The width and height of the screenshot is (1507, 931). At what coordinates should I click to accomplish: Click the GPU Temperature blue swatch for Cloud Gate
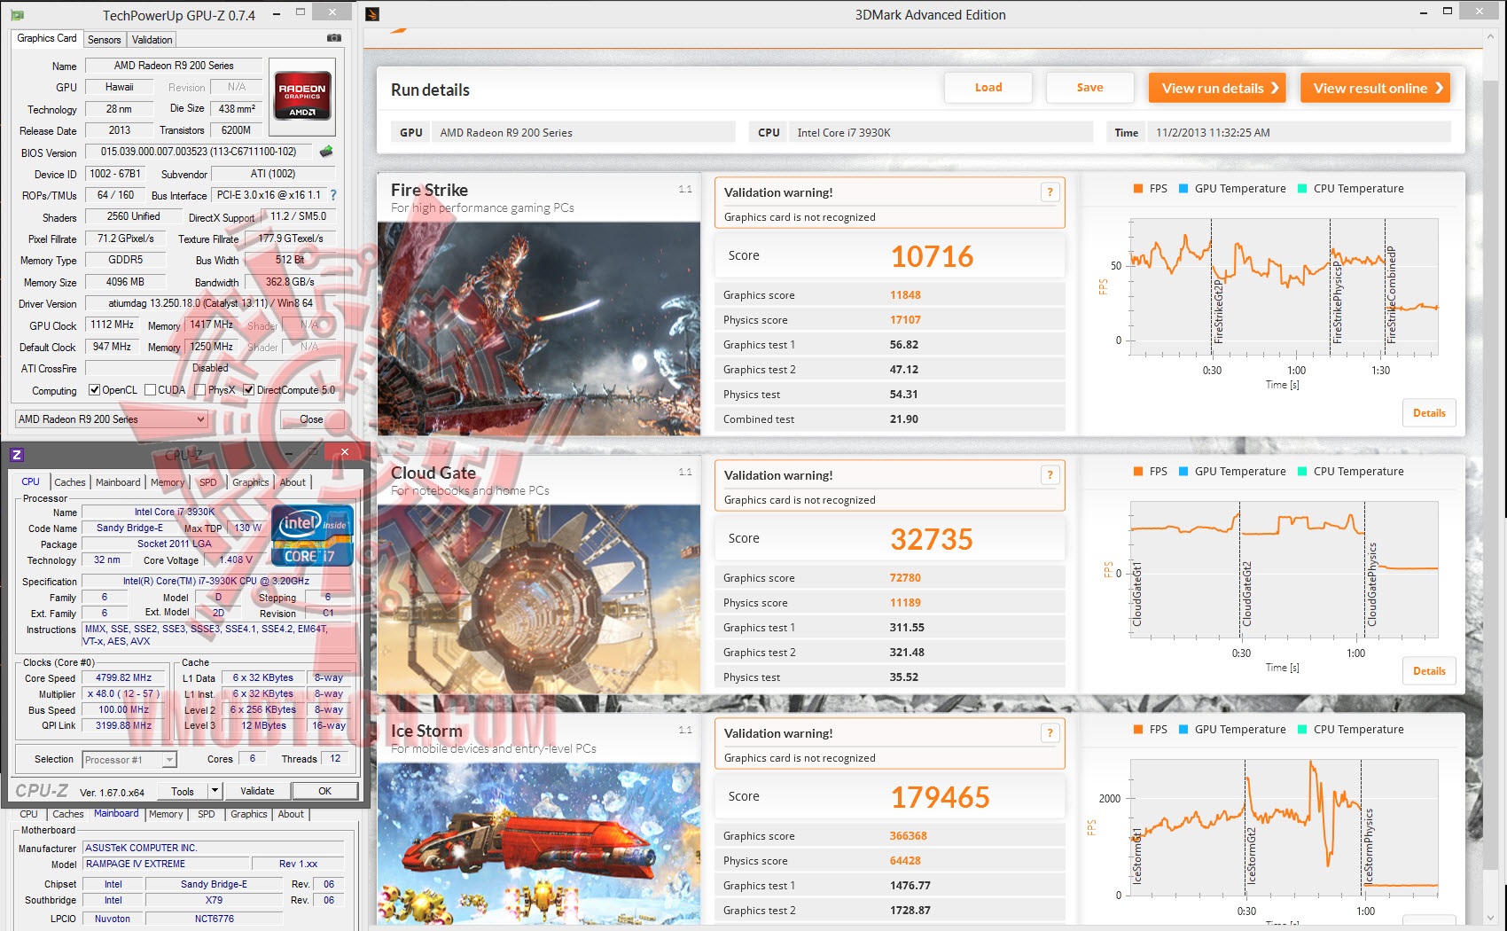click(x=1183, y=472)
